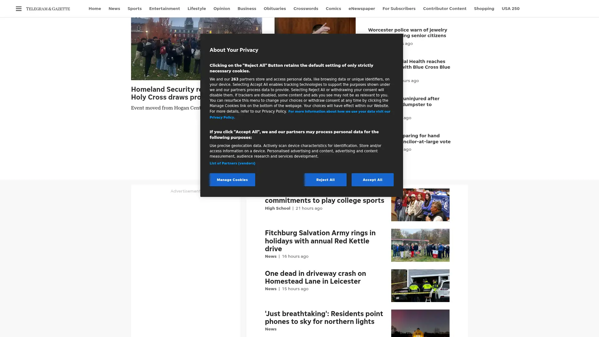Open the hamburger navigation menu
The height and width of the screenshot is (337, 599).
point(19,9)
